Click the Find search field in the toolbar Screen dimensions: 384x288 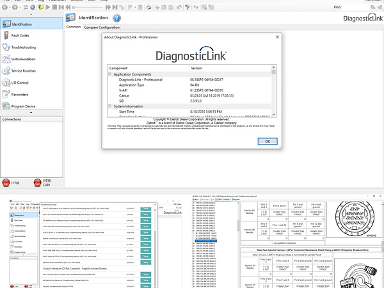(355, 7)
